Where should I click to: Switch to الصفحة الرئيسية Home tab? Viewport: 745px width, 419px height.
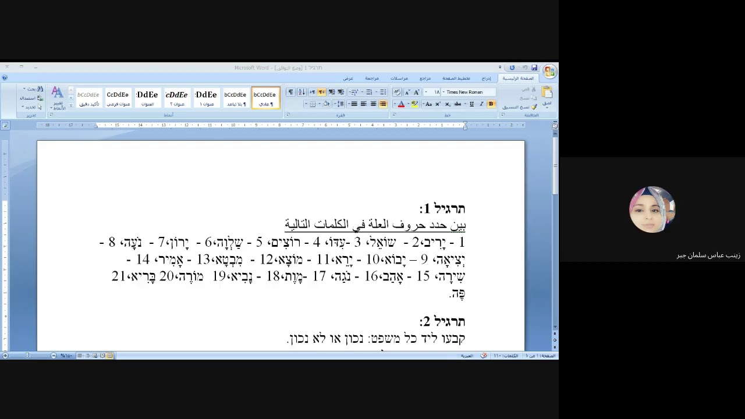coord(518,78)
